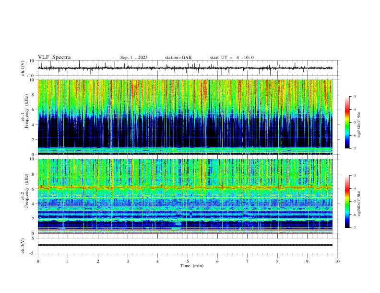
Task: Click time axis tick label "3"
Action: [128, 261]
